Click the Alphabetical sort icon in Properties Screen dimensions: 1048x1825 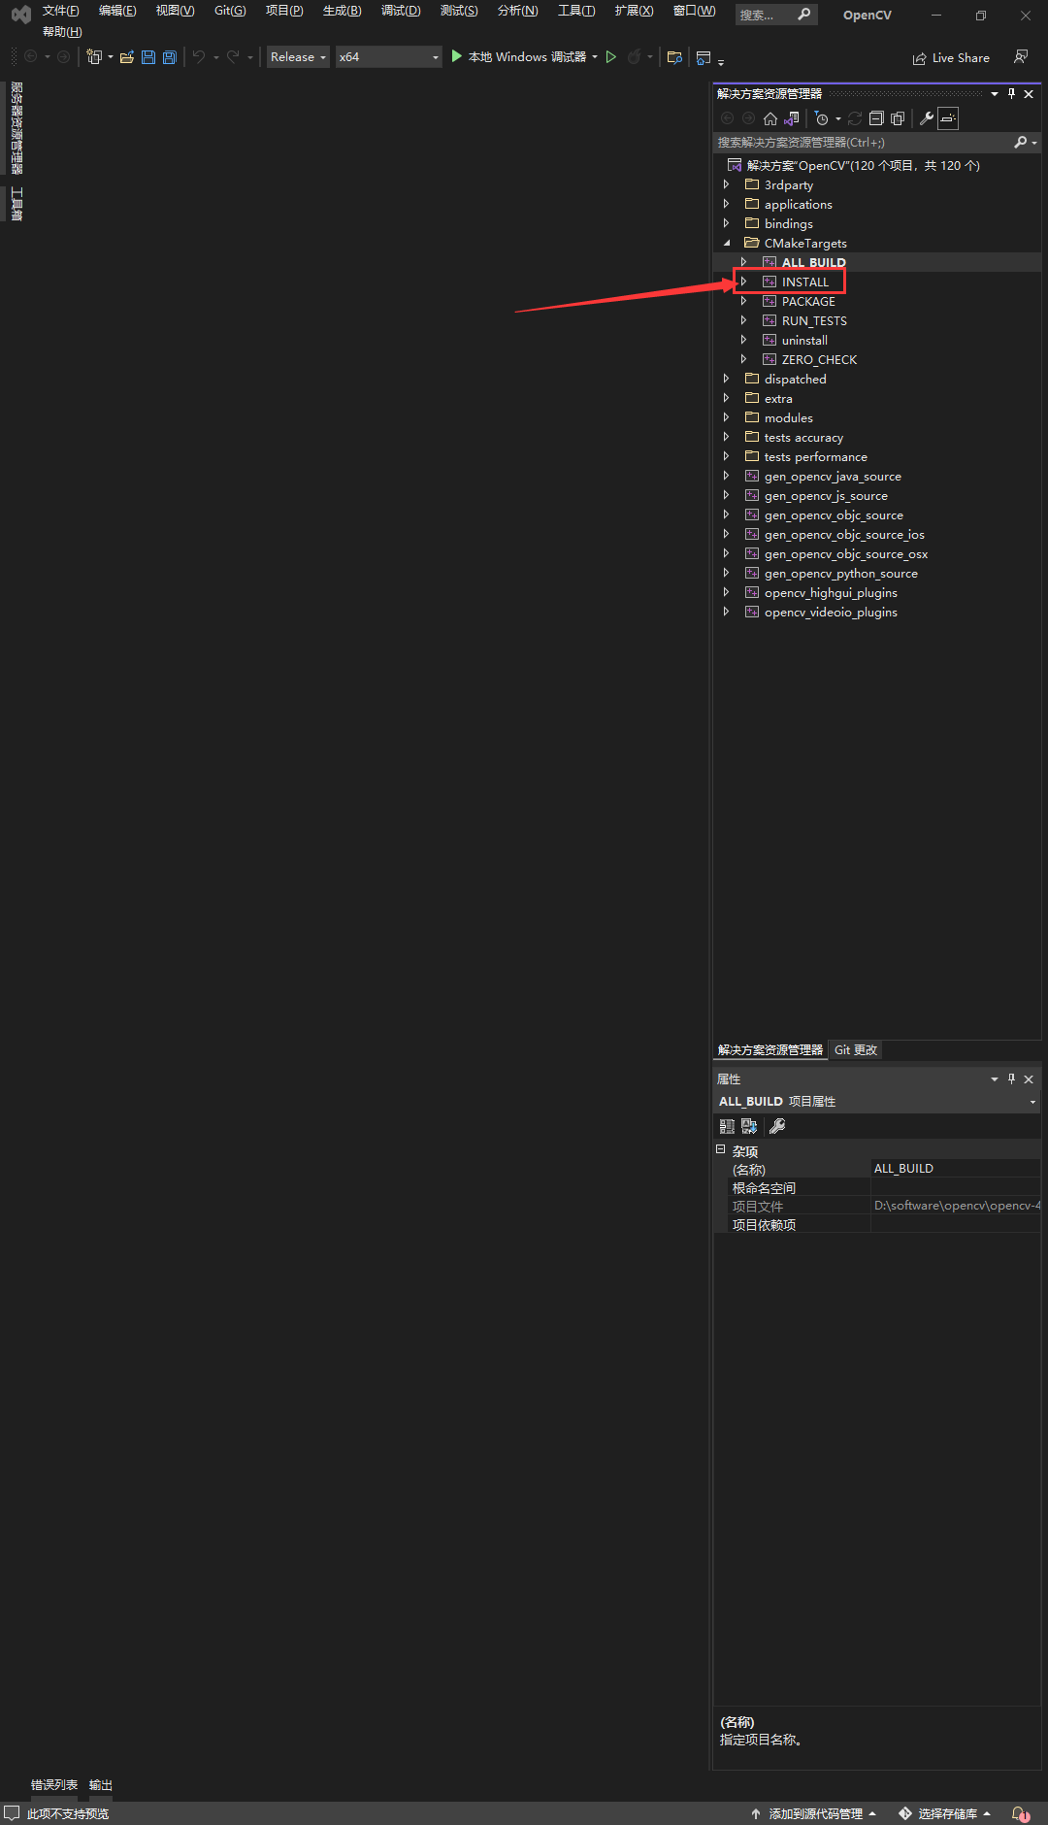pyautogui.click(x=749, y=1126)
